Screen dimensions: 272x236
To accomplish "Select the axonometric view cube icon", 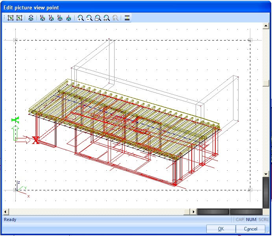I will pos(69,18).
